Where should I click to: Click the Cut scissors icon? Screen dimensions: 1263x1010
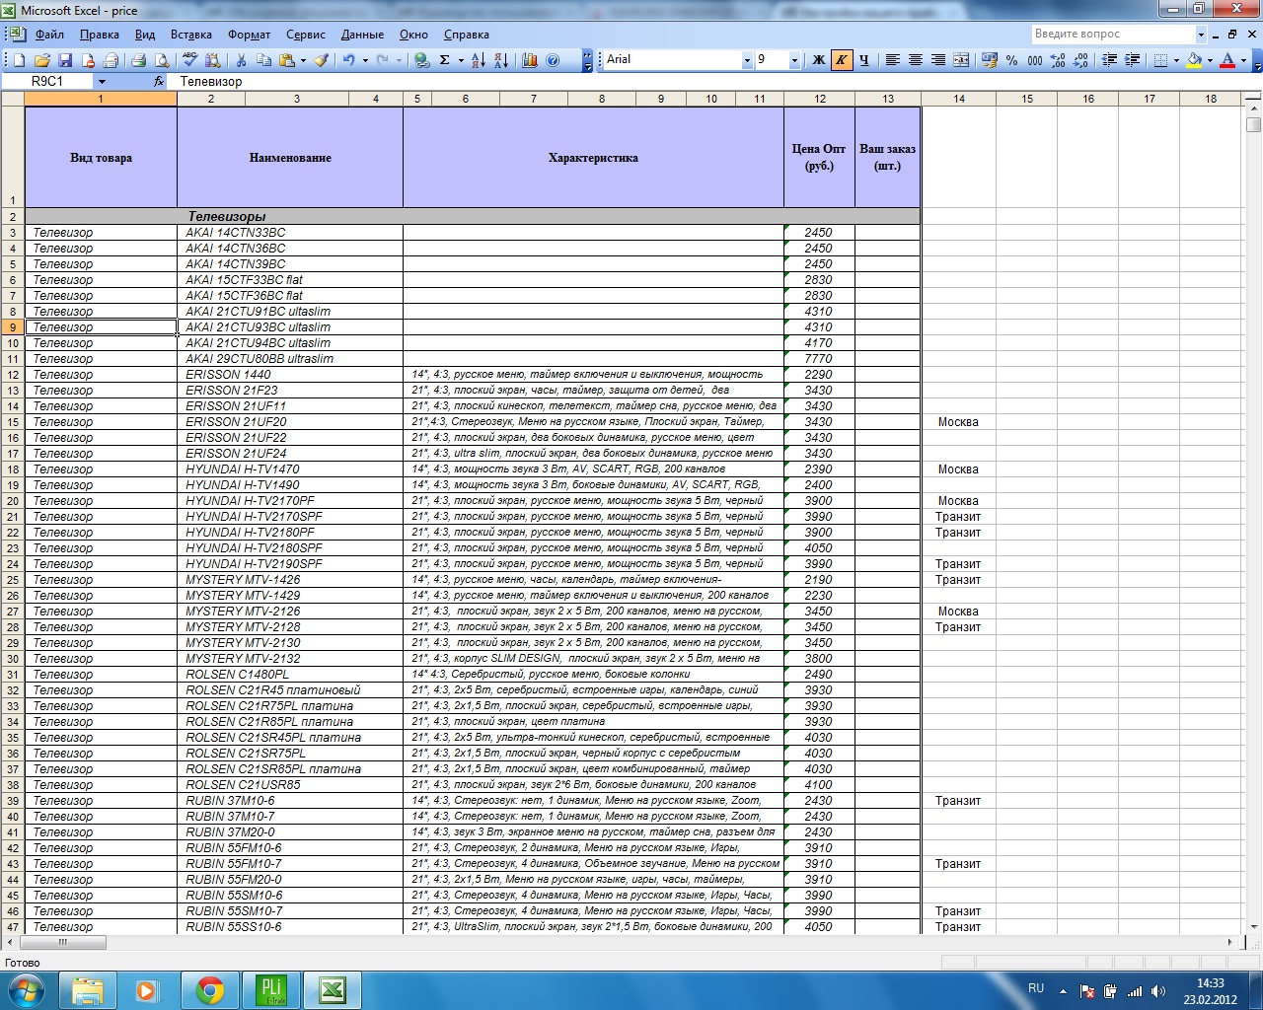pyautogui.click(x=241, y=60)
